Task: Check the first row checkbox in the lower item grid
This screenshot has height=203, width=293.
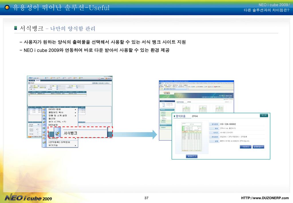Action: click(29, 109)
